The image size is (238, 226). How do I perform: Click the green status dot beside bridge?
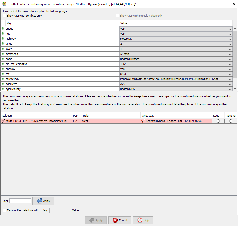click(x=3, y=29)
